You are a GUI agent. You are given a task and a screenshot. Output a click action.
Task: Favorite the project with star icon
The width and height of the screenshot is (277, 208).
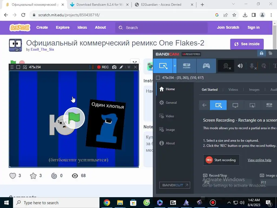pyautogui.click(x=33, y=175)
